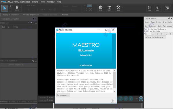Open the Help menu
The height and width of the screenshot is (109, 173).
tap(59, 2)
